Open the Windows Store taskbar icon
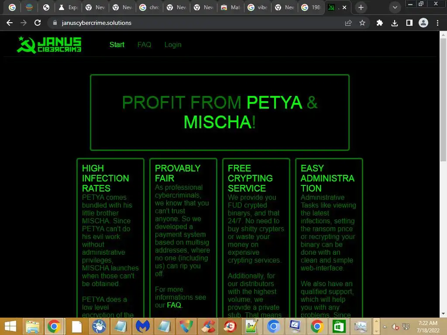Screen dimensions: 447x335 [x=339, y=326]
